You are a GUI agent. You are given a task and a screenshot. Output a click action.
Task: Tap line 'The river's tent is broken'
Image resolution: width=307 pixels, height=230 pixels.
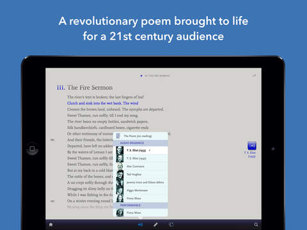pos(106,97)
